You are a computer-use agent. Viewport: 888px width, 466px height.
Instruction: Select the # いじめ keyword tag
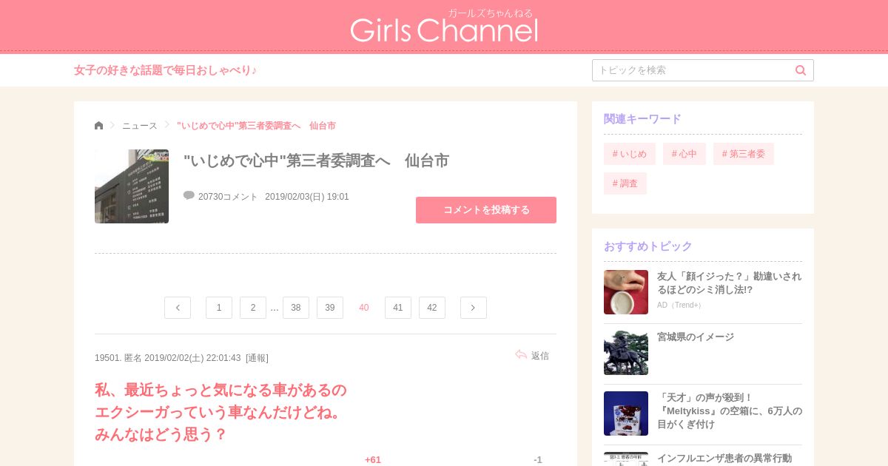[630, 154]
